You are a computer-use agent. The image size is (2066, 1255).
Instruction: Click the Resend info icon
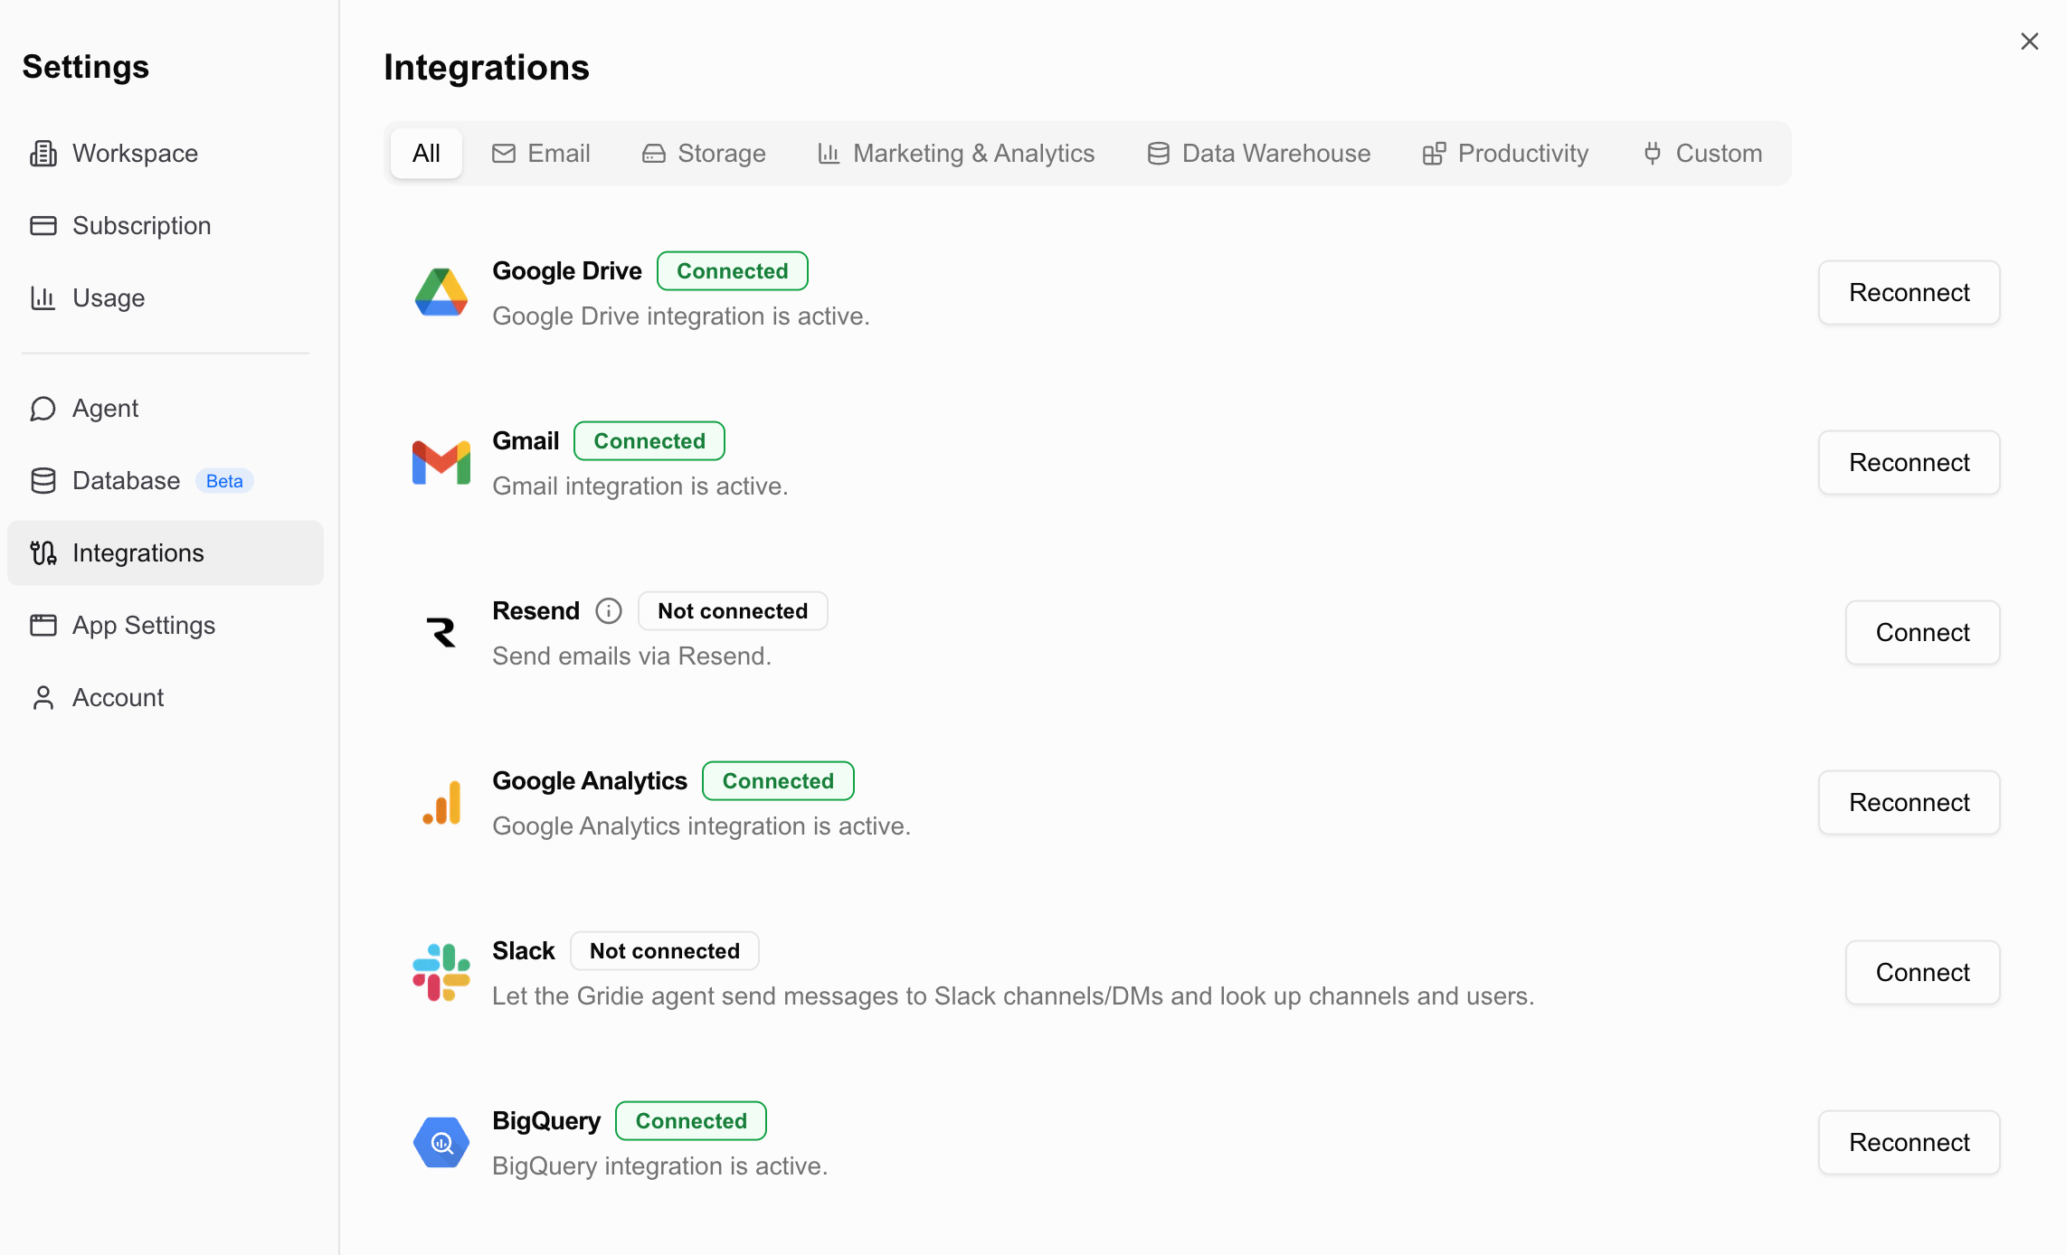click(x=609, y=611)
